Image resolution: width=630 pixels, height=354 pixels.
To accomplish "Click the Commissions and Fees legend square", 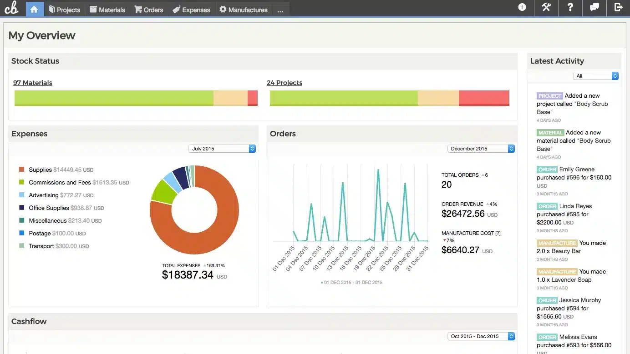I will 21,182.
